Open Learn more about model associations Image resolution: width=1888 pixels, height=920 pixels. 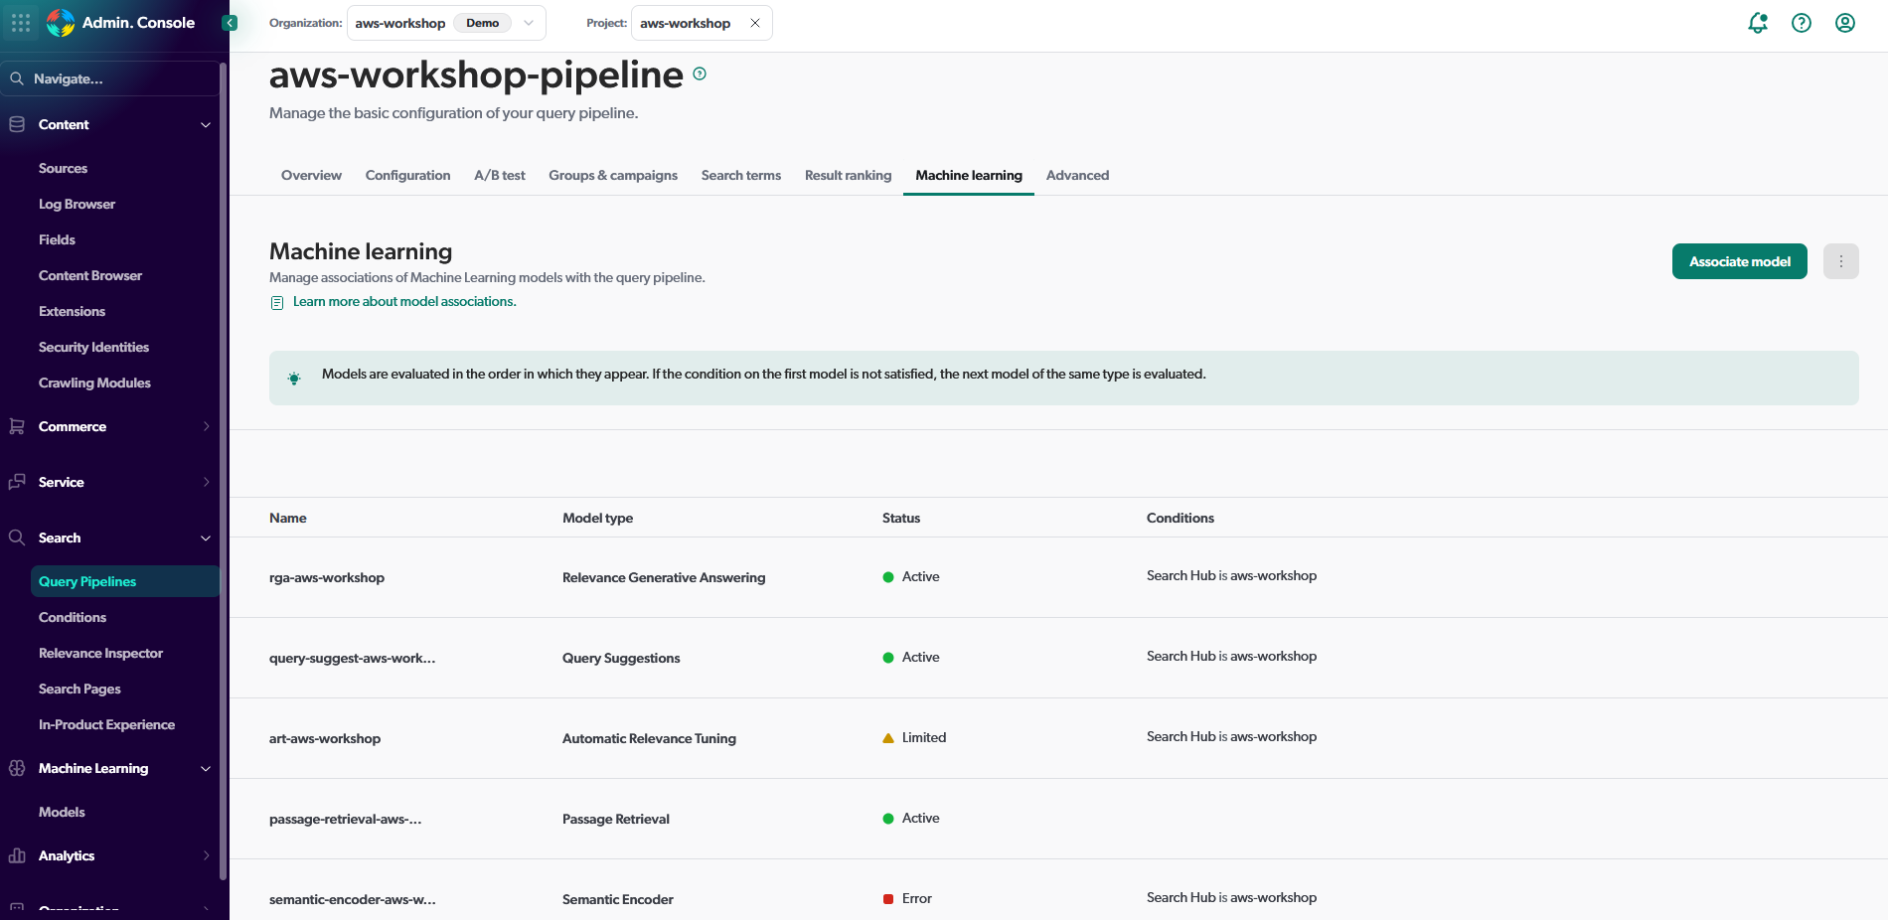click(x=403, y=301)
